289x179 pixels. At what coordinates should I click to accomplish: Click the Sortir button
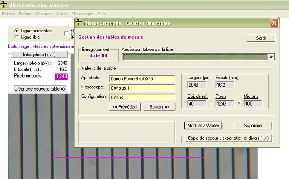(261, 38)
